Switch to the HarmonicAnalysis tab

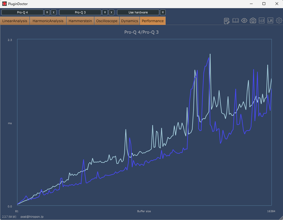pos(48,21)
